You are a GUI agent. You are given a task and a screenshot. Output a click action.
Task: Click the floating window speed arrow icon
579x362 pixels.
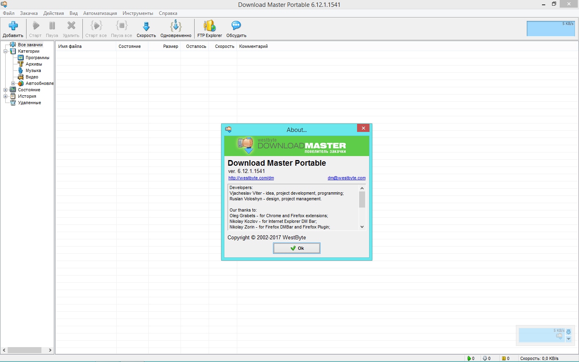coord(569,332)
